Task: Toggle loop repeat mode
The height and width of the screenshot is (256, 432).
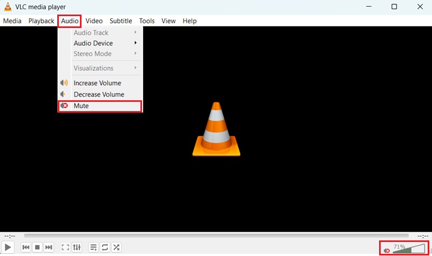Action: (105, 247)
